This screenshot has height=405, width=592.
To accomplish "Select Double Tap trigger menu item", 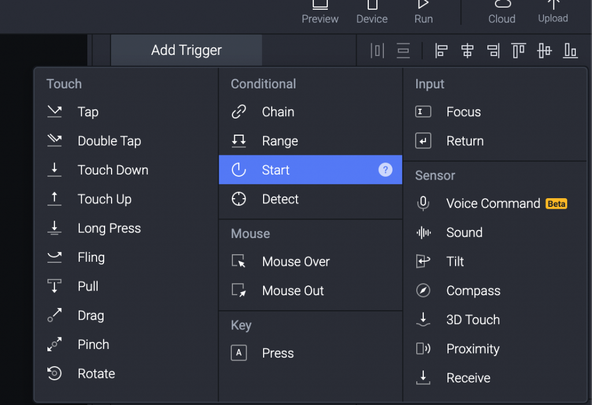I will 109,141.
